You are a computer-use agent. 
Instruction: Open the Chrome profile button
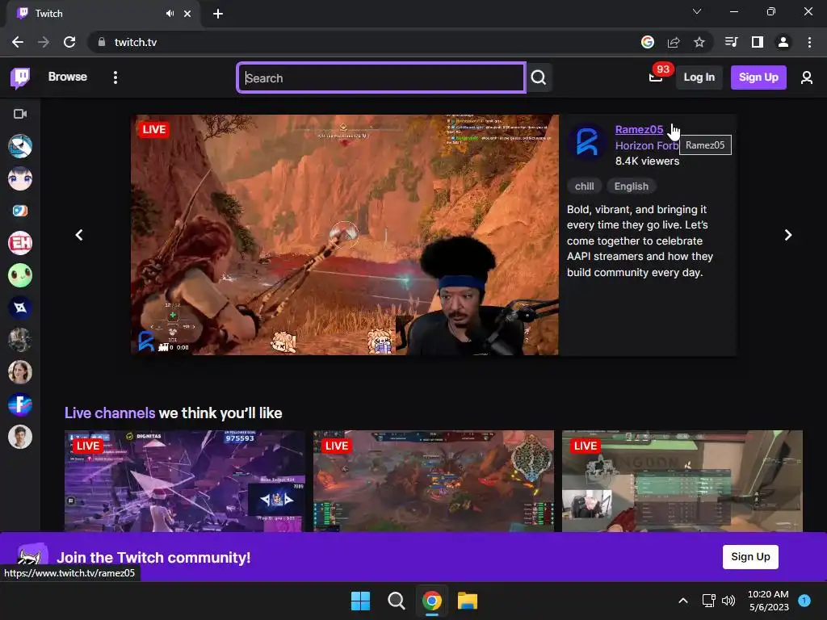pos(783,42)
